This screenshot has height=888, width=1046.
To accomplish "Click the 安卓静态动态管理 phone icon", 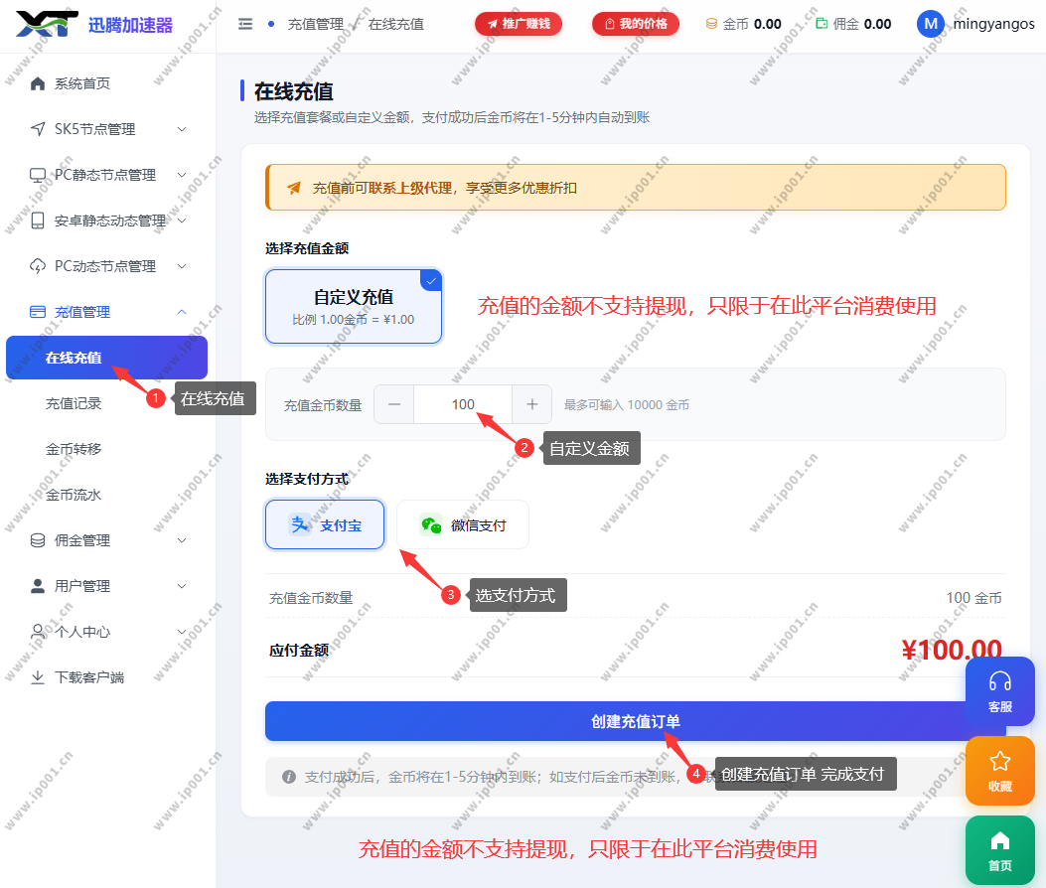I will (x=38, y=221).
